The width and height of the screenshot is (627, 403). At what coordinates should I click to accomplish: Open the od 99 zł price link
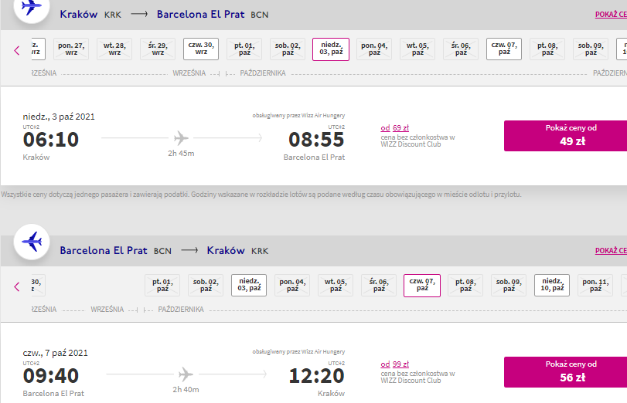[x=394, y=364]
